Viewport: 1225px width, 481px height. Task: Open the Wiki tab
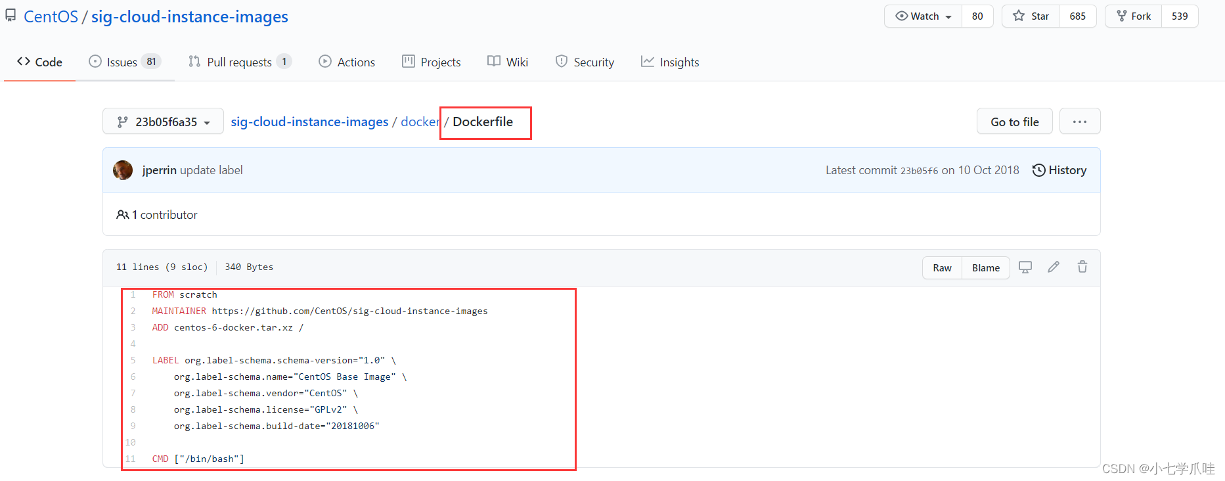[x=508, y=62]
